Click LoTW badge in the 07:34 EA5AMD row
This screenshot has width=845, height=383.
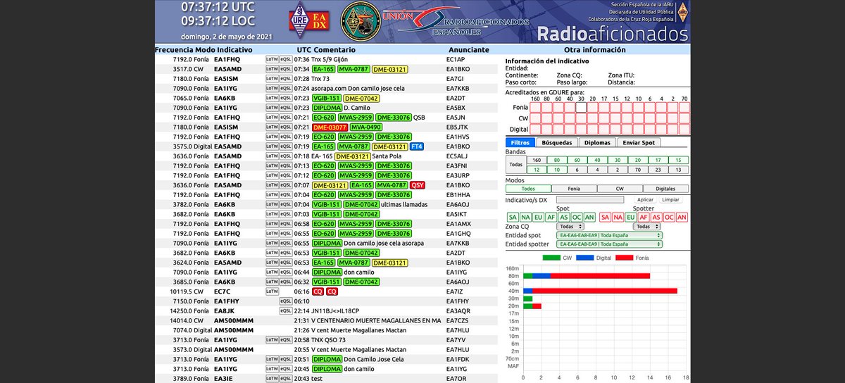pyautogui.click(x=272, y=70)
